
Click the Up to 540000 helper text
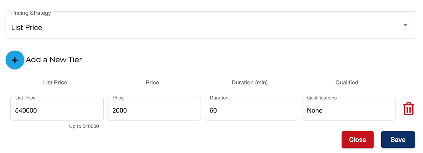[x=84, y=126]
